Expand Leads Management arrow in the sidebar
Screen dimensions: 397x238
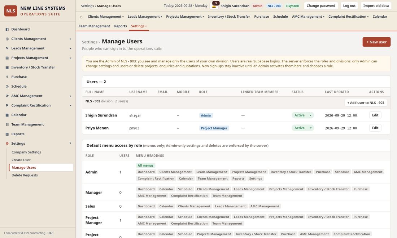70,48
